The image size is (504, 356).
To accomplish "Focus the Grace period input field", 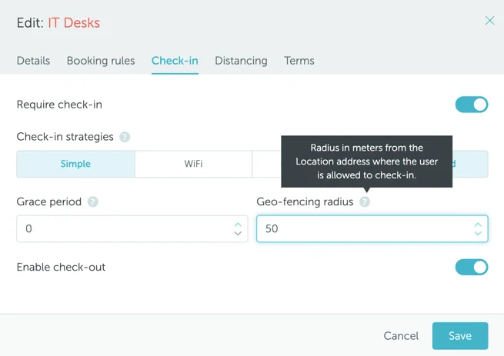I will (123, 229).
